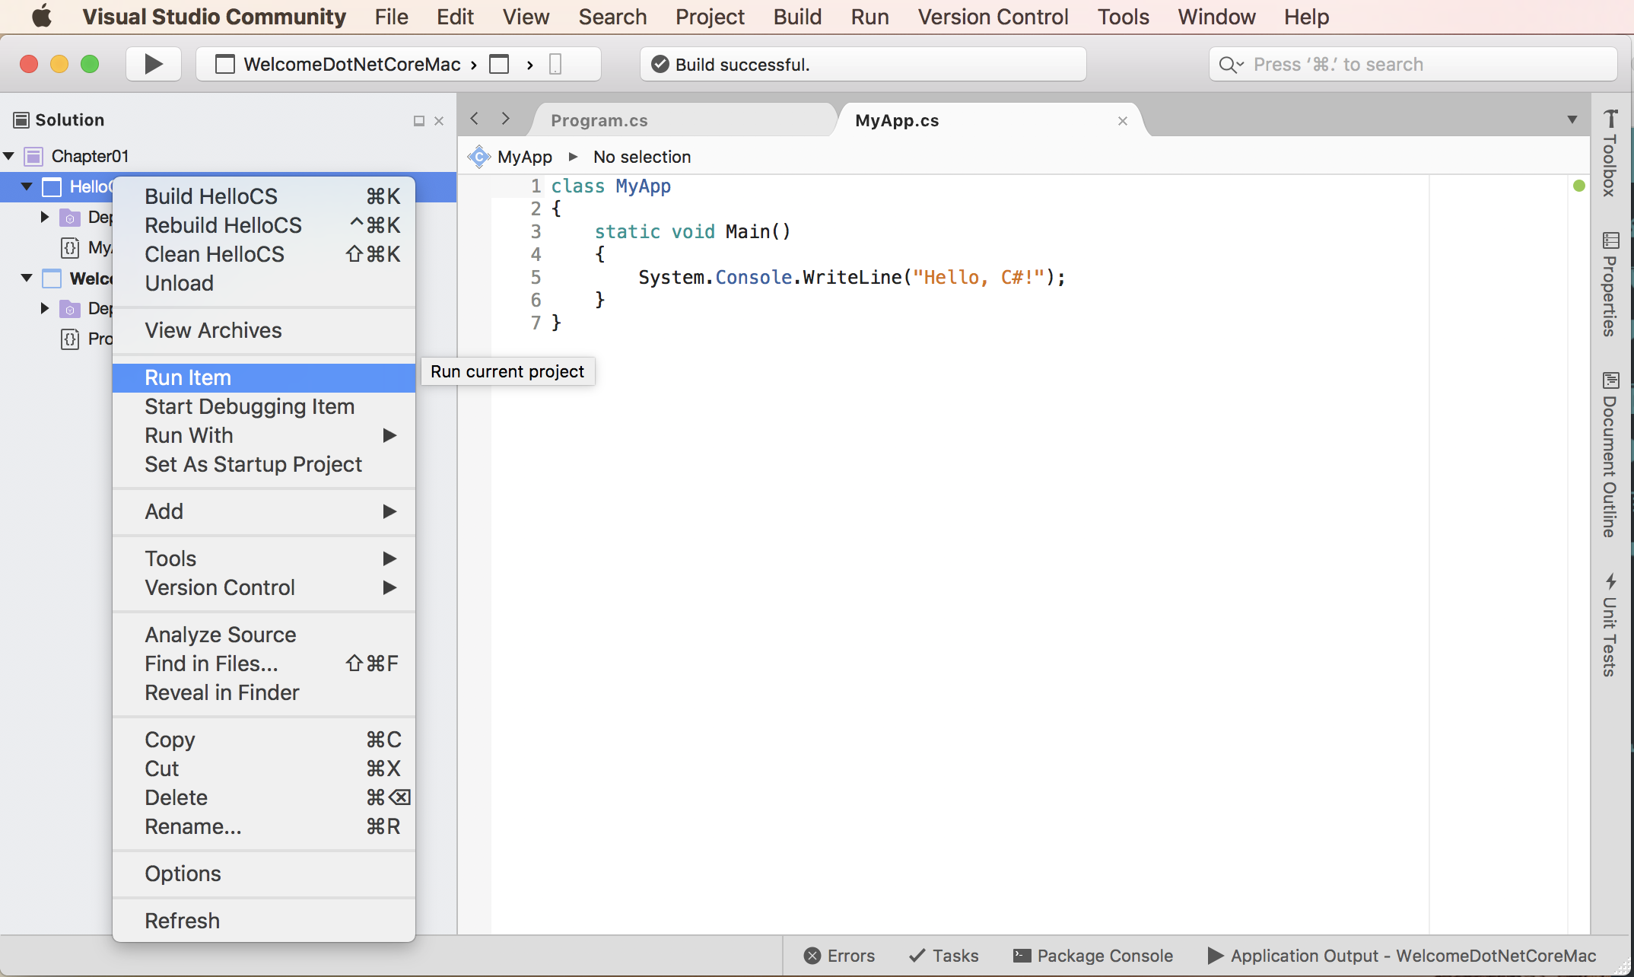This screenshot has height=977, width=1634.
Task: Choose Build HelloCS
Action: 264,196
